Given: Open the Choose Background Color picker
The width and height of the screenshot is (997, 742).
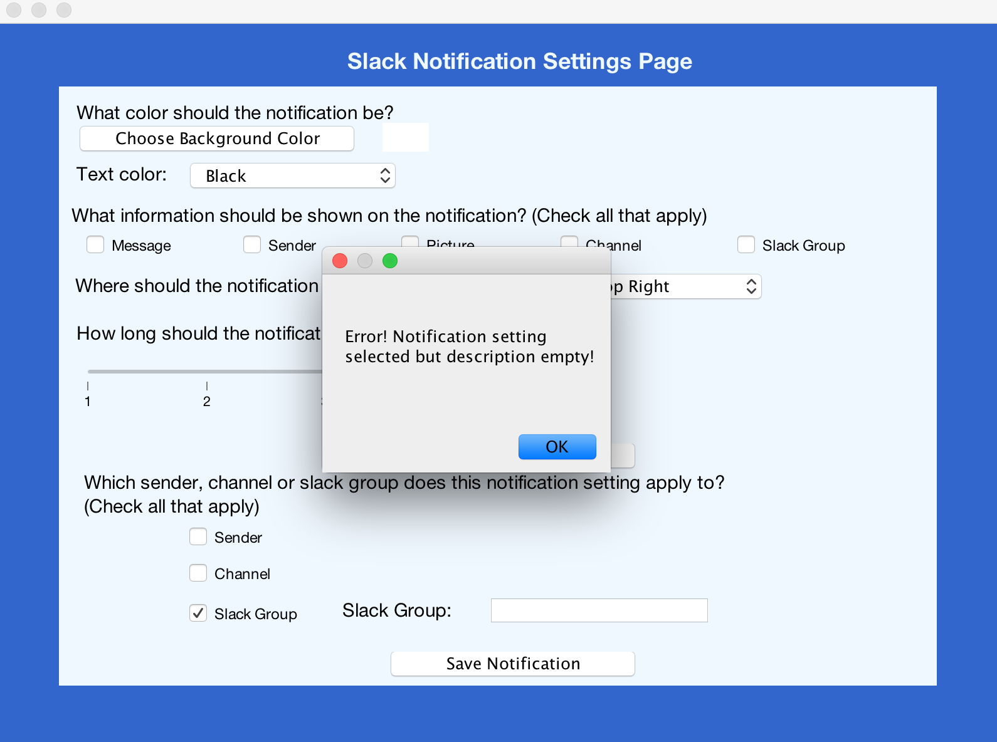Looking at the screenshot, I should (x=217, y=138).
